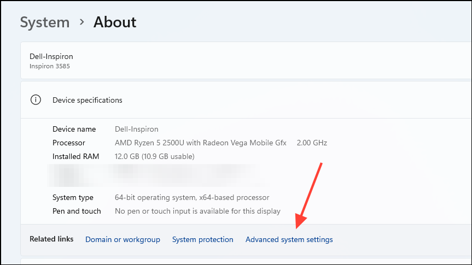This screenshot has height=265, width=472.
Task: Select the Dell-Inspiron device heading
Action: coord(51,56)
